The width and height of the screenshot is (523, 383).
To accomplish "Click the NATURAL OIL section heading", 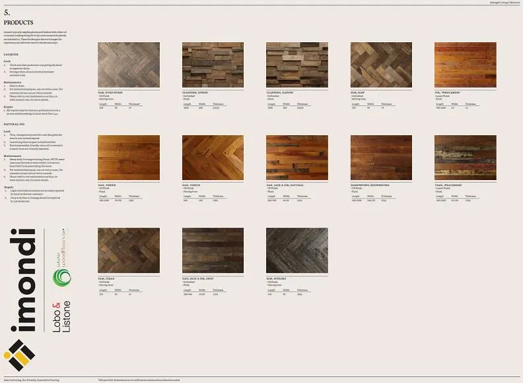I will tap(15, 124).
